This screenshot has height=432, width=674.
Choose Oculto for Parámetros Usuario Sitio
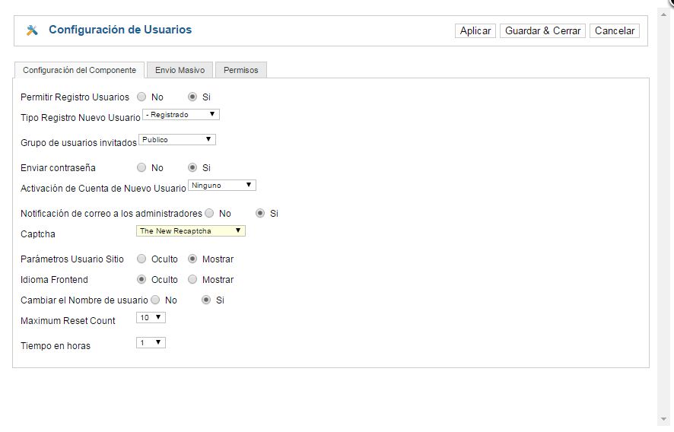point(141,259)
